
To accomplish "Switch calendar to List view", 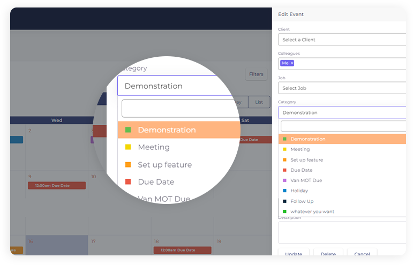I will point(259,102).
